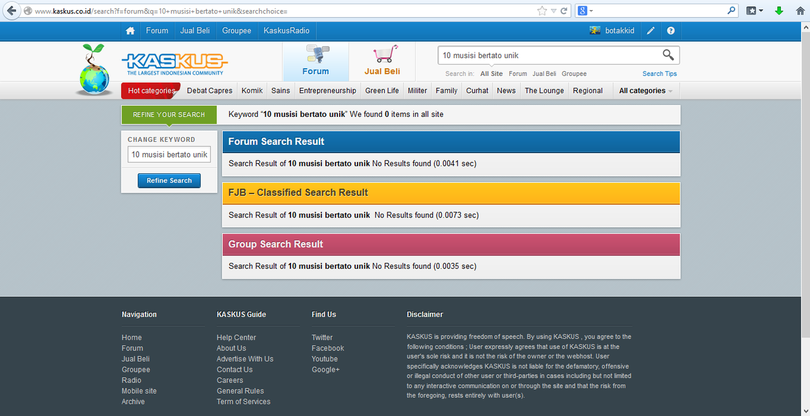Click the Change Keyword input field
The height and width of the screenshot is (416, 810).
pos(170,154)
